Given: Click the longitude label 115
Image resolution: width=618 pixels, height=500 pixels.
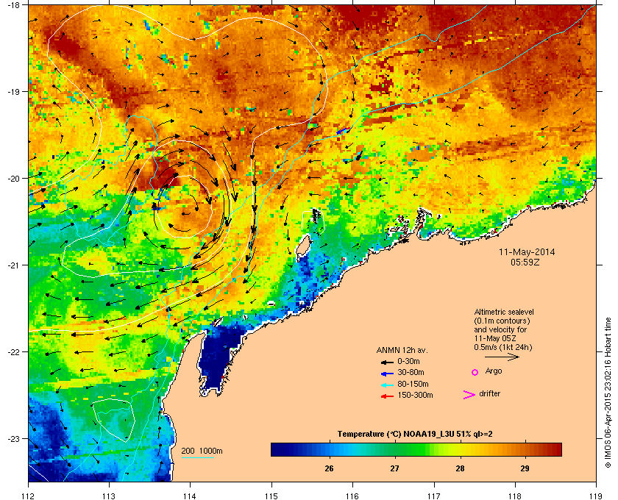Looking at the screenshot, I should (271, 496).
